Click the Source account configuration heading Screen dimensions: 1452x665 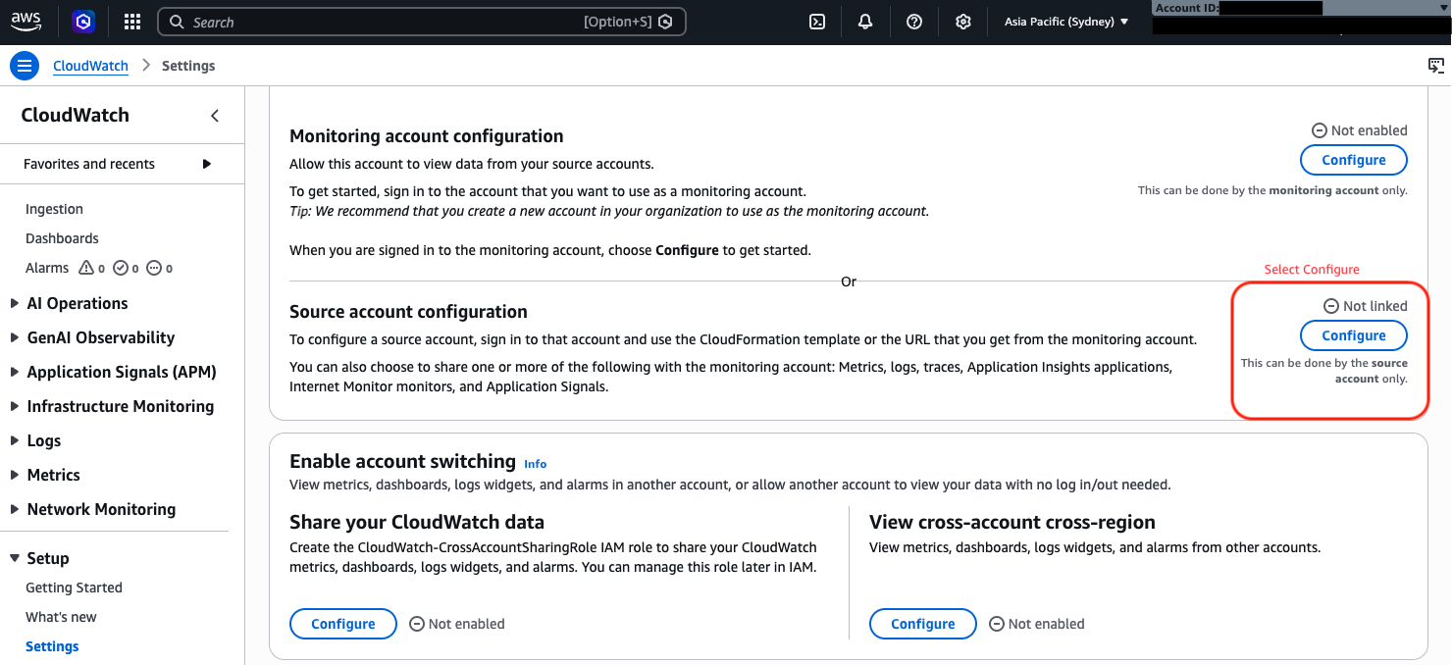[408, 312]
